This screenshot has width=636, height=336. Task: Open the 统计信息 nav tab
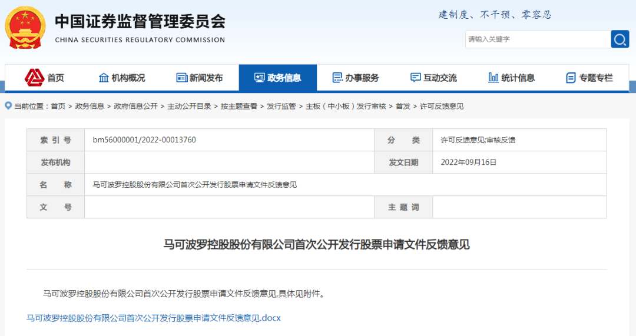512,78
